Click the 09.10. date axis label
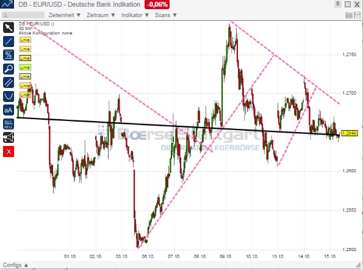Screen dimensions: 363x270 click(226, 257)
